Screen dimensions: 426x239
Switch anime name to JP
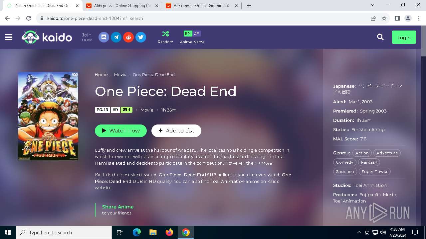pos(197,34)
